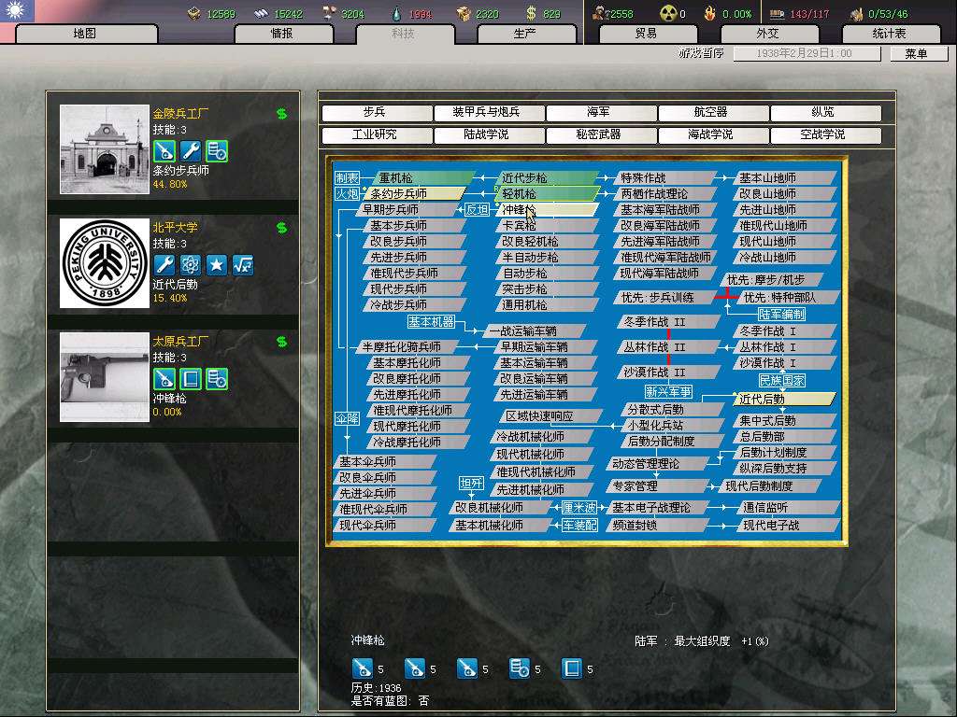Screen dimensions: 957x717
Task: Click the atom icon for 北平大学
Action: pos(190,265)
